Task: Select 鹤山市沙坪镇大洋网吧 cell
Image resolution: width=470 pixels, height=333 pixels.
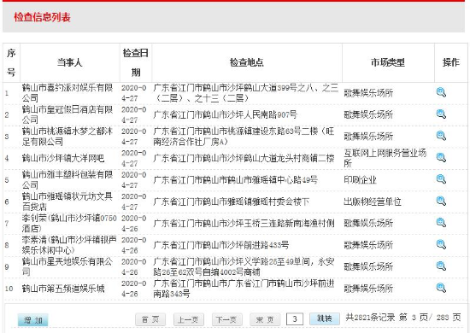Action: 63,158
